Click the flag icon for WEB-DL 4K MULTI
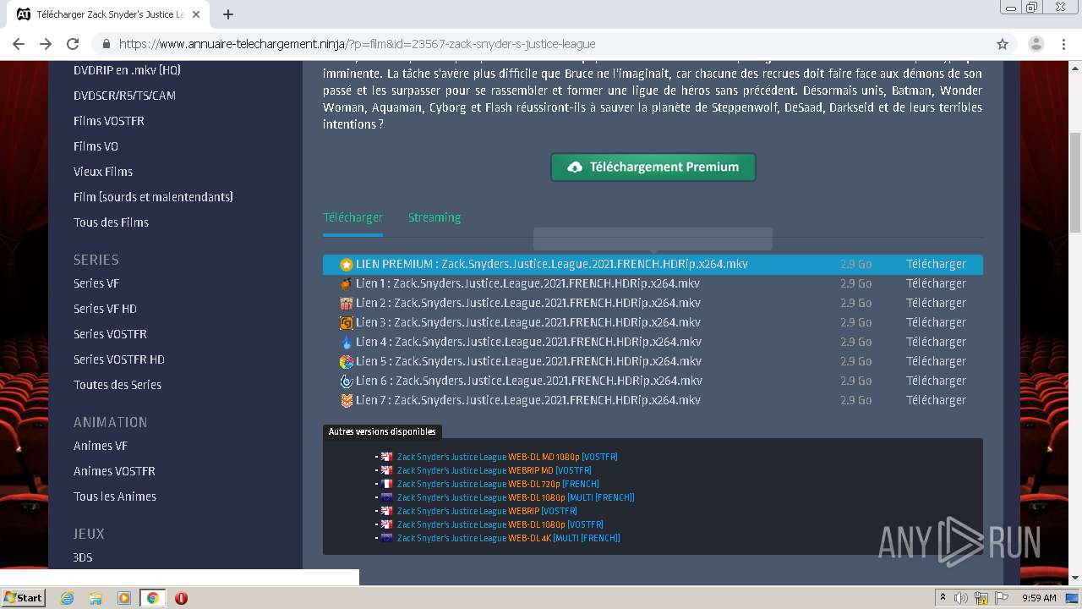 (386, 538)
